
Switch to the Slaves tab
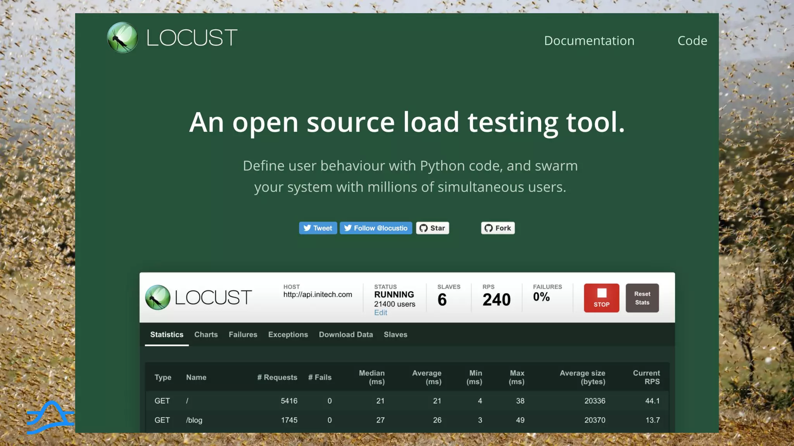395,334
